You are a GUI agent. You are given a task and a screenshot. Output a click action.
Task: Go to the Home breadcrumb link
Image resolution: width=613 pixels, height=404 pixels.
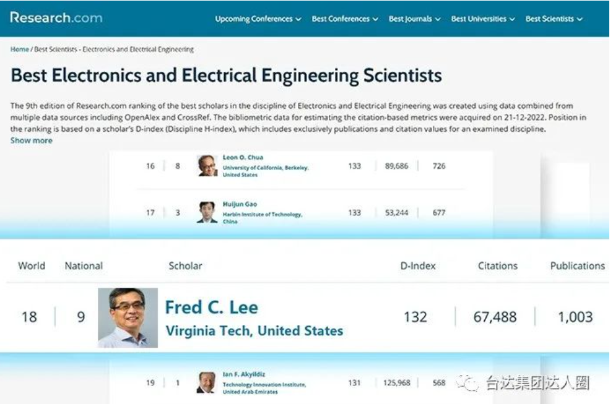[20, 49]
